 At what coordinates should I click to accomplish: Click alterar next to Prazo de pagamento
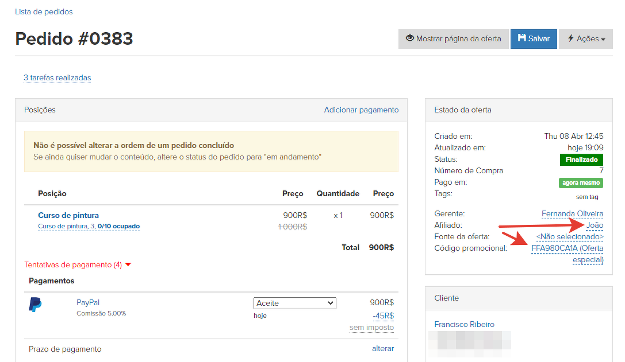pos(383,349)
